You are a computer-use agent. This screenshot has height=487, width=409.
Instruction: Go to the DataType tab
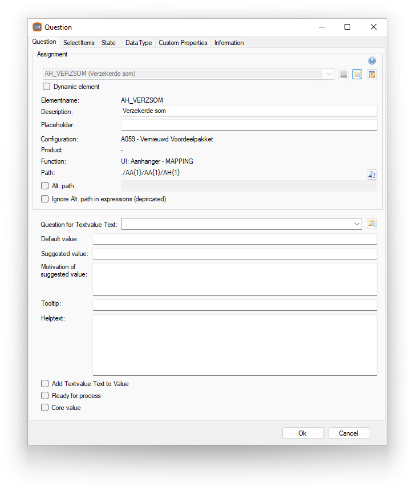(139, 43)
